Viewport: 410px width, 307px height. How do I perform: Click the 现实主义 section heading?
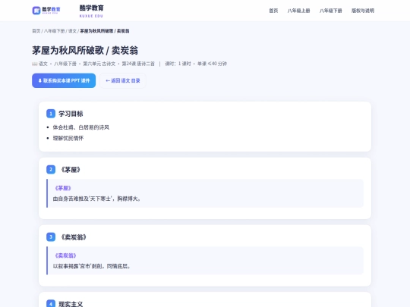coord(71,304)
